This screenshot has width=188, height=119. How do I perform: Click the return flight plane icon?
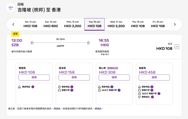[x=11, y=8]
